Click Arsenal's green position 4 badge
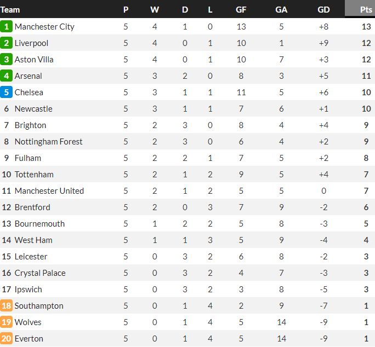The height and width of the screenshot is (347, 375). click(x=7, y=76)
